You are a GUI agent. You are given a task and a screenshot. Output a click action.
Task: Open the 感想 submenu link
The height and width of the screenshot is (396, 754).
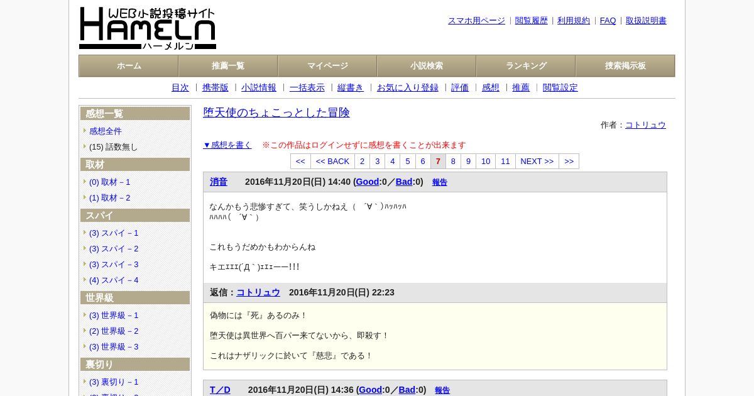(491, 88)
